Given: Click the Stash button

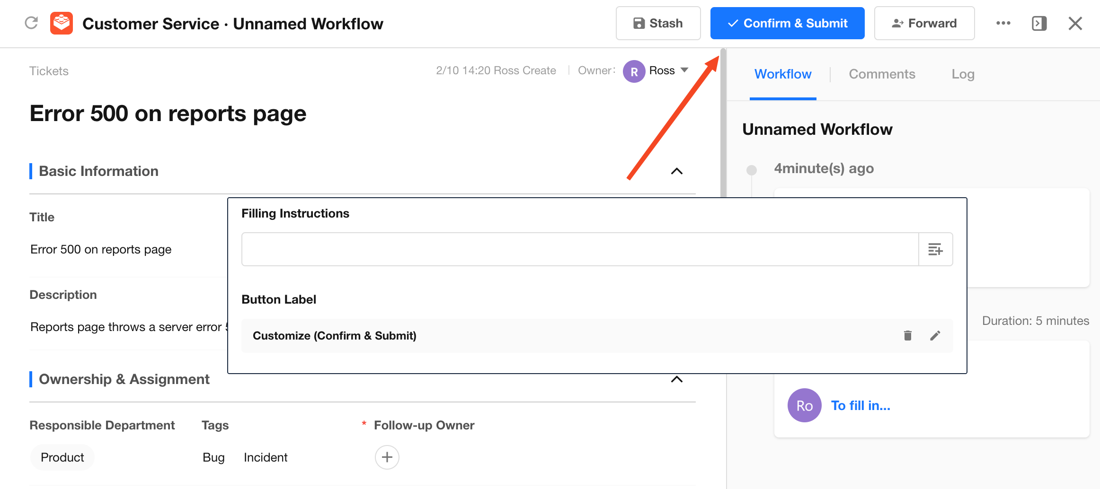Looking at the screenshot, I should click(658, 23).
